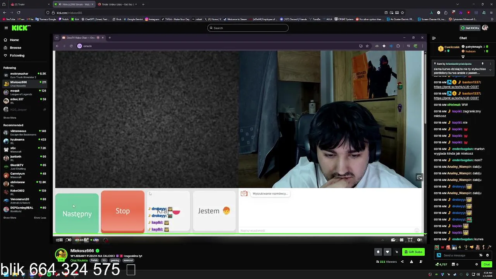Show Less under Recommended list

point(40,218)
